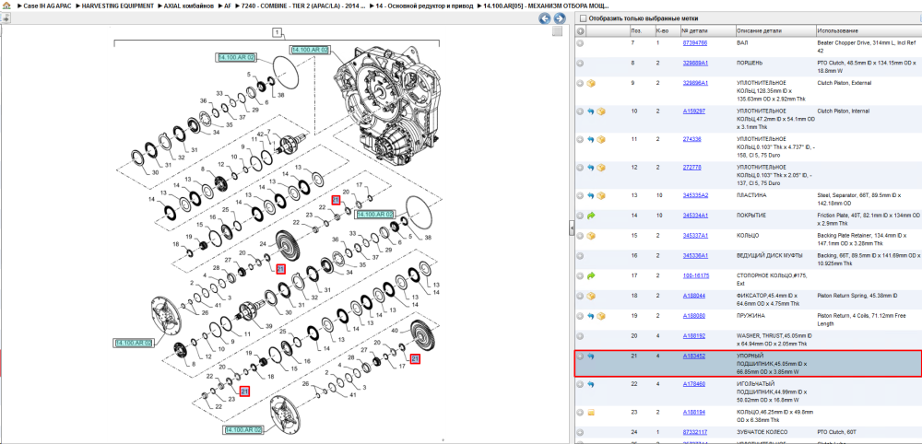Open part number link A183452
This screenshot has width=922, height=444.
[x=694, y=356]
